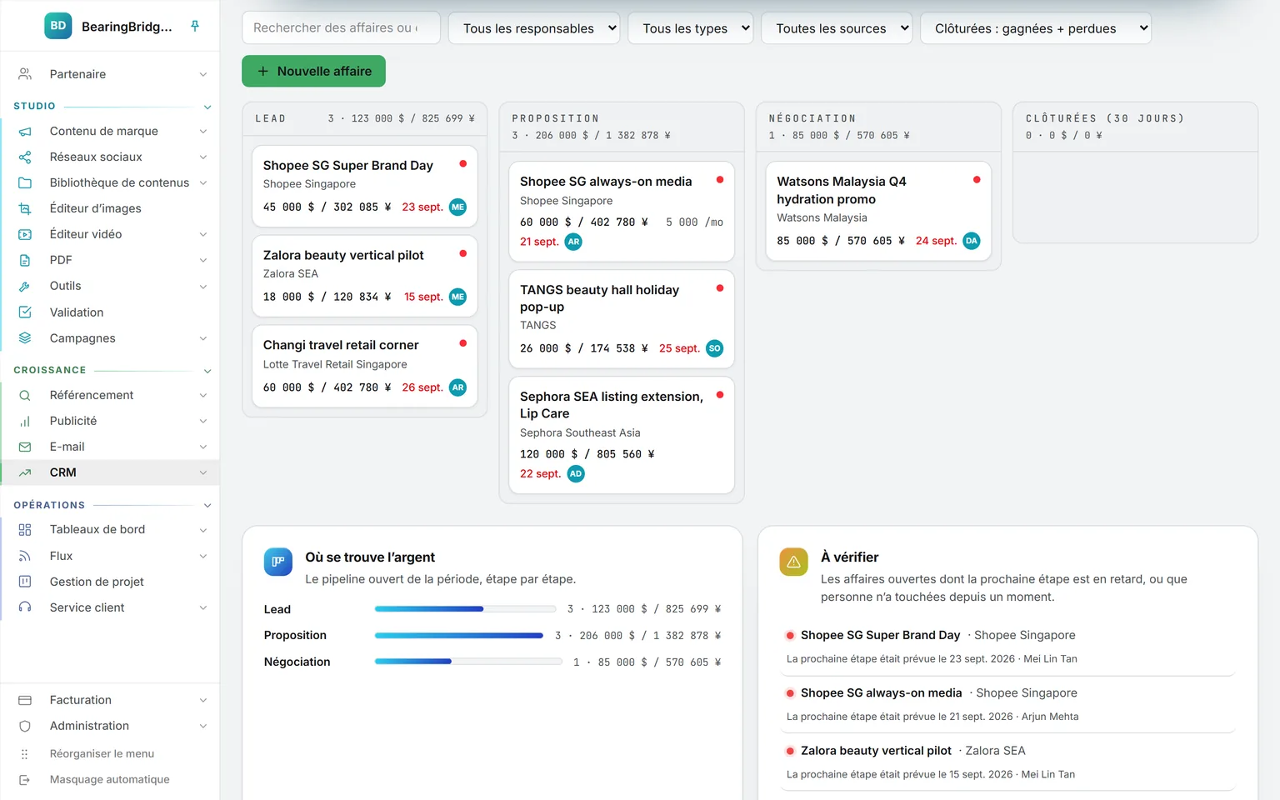Focus the Rechercher des affaires search field
Image resolution: width=1280 pixels, height=800 pixels.
click(341, 27)
